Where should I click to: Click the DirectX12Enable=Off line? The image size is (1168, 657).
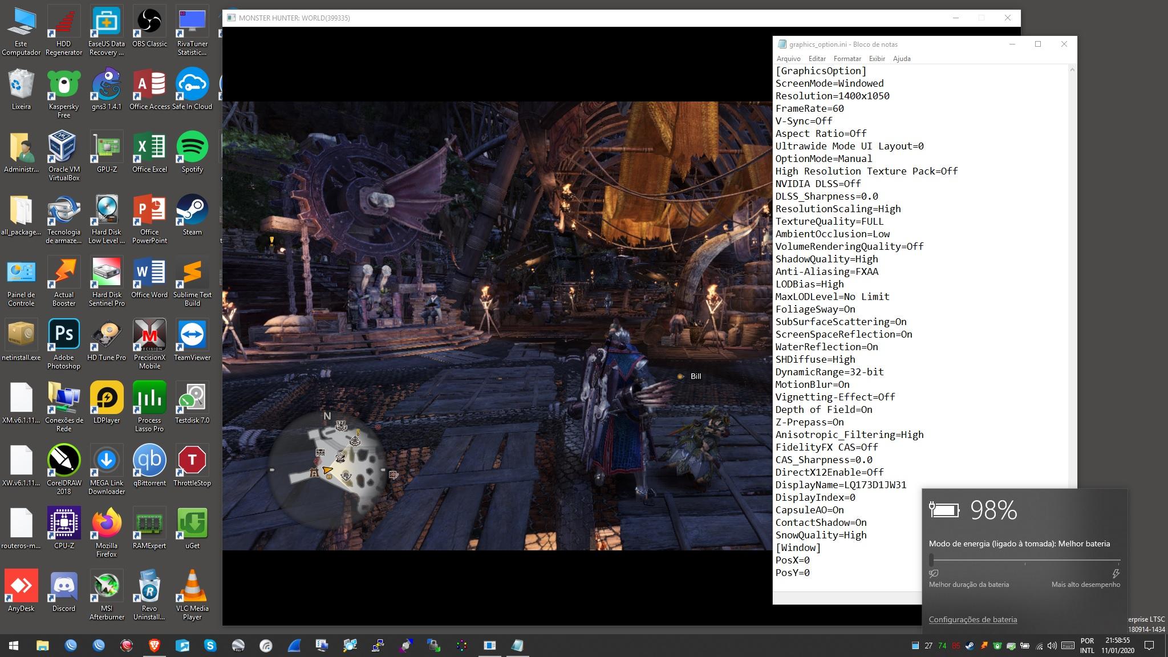[x=829, y=472]
